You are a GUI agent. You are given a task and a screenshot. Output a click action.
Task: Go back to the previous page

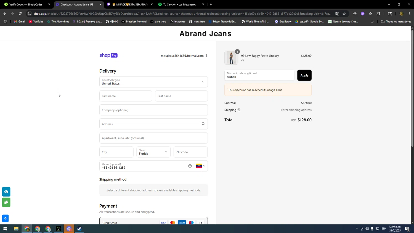pyautogui.click(x=5, y=14)
